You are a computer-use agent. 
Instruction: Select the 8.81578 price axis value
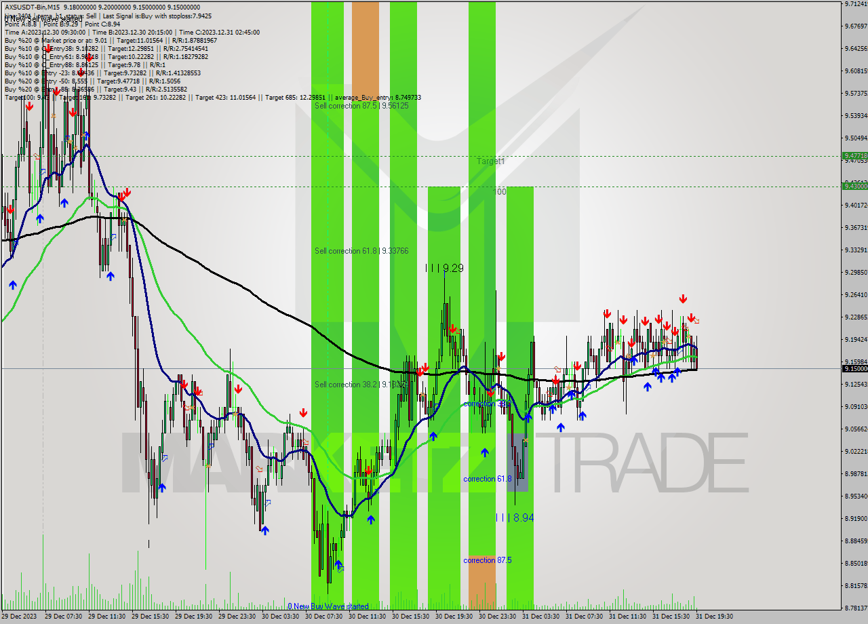coord(855,586)
